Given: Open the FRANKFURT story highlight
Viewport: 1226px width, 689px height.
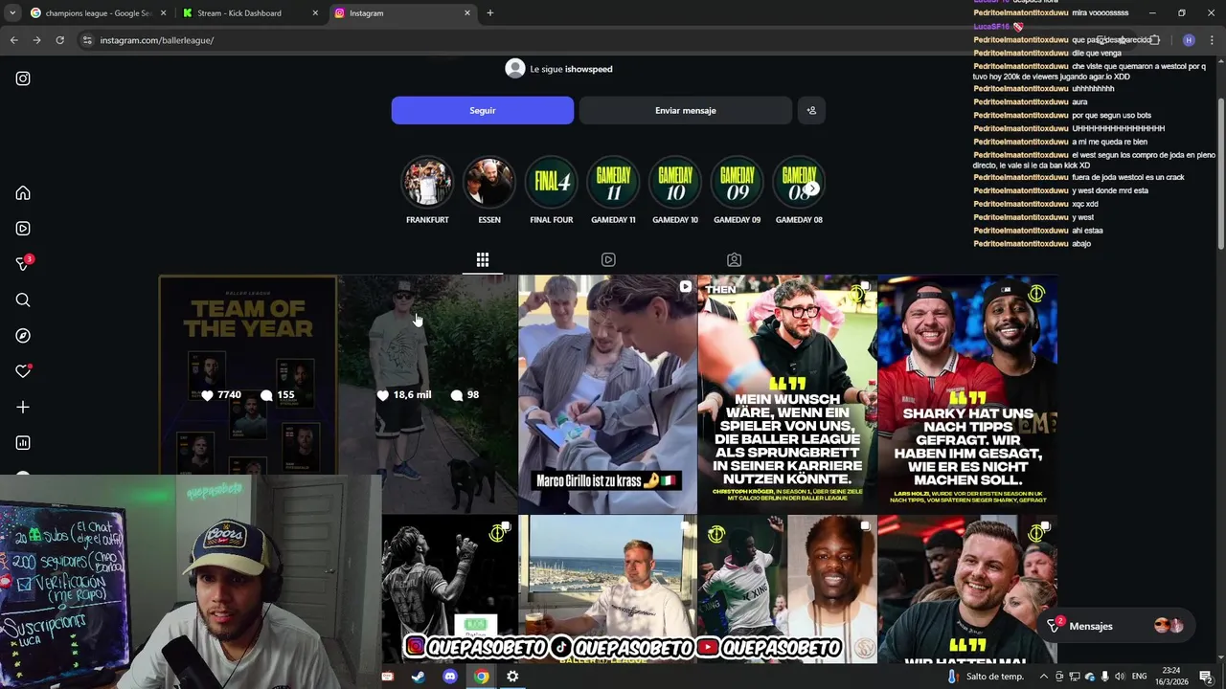Looking at the screenshot, I should (x=427, y=189).
